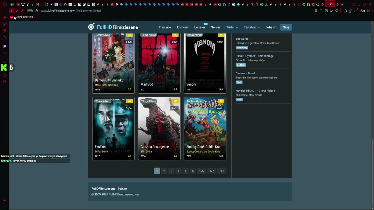Open the Listeler menu item
The height and width of the screenshot is (210, 374).
click(200, 27)
